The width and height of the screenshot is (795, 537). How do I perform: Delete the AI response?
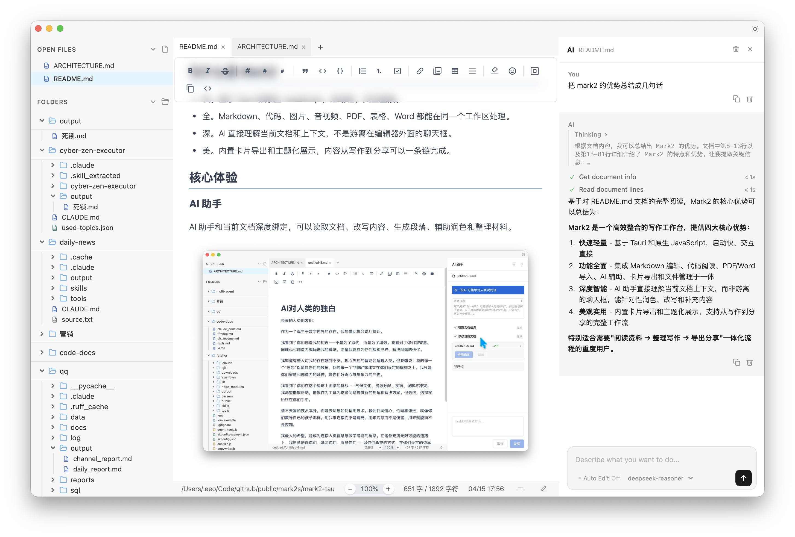(750, 362)
